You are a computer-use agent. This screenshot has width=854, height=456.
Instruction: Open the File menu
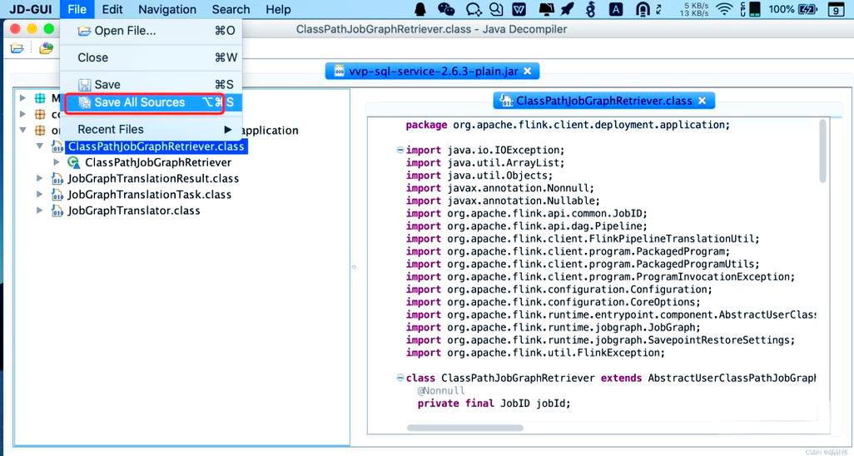pyautogui.click(x=77, y=9)
